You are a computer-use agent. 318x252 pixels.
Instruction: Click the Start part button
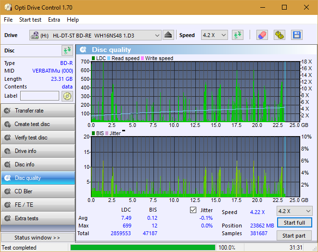pos(294,236)
